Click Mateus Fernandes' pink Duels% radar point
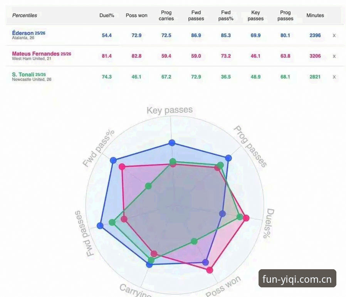This screenshot has height=297, width=346. click(x=246, y=218)
